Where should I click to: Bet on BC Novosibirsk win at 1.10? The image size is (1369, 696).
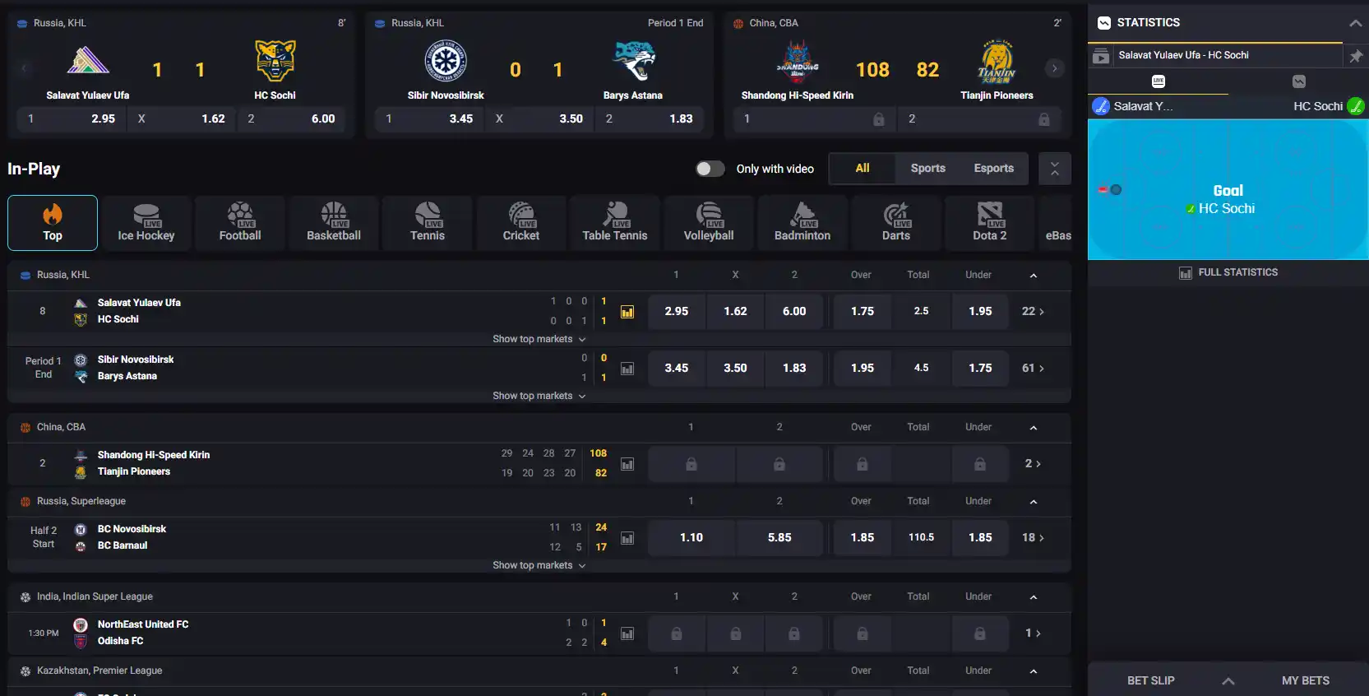(691, 538)
